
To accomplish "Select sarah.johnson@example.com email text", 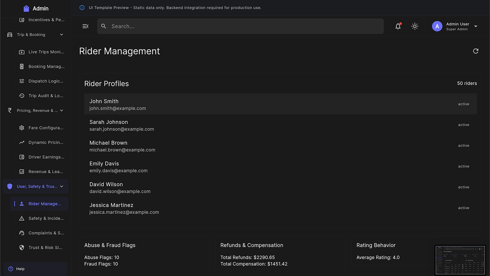I will pos(122,129).
